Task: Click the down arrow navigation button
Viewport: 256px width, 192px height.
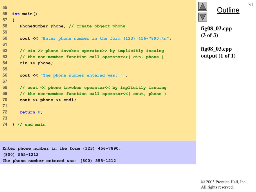Action: [x=202, y=17]
